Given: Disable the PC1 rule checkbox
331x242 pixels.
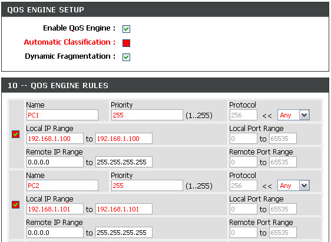Looking at the screenshot, I should (x=16, y=134).
